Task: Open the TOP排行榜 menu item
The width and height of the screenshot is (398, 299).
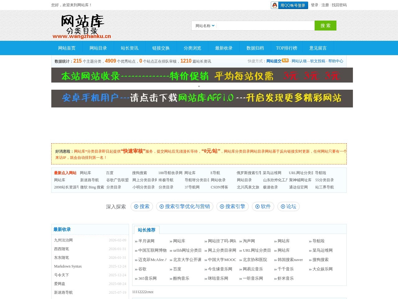Action: [x=286, y=48]
